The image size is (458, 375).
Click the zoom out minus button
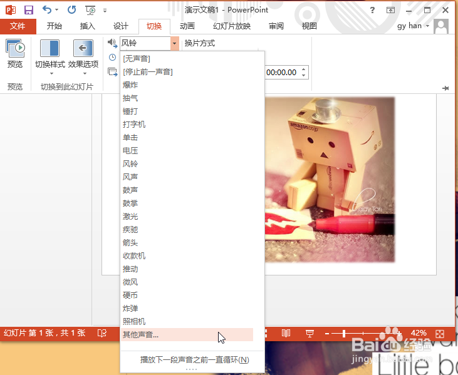coord(327,333)
